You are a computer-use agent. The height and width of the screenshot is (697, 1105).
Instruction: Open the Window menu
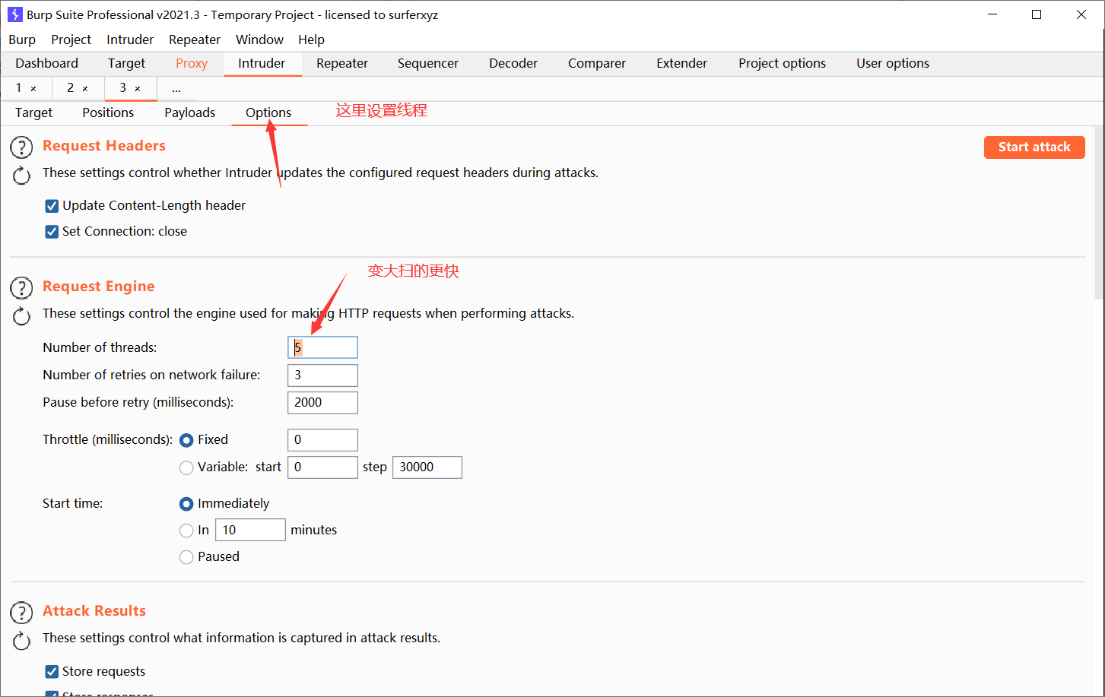pos(259,40)
